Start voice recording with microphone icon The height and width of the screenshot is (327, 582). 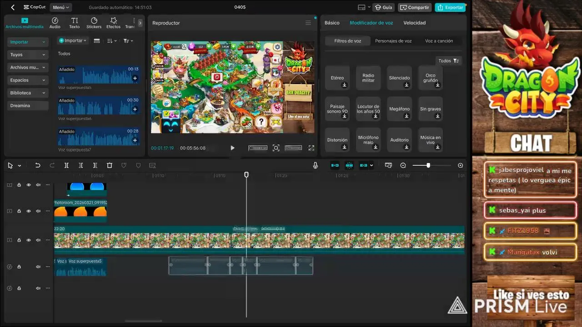pyautogui.click(x=316, y=165)
